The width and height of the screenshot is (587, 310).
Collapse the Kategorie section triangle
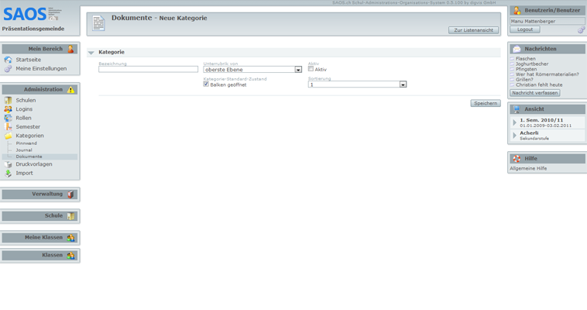click(x=91, y=53)
